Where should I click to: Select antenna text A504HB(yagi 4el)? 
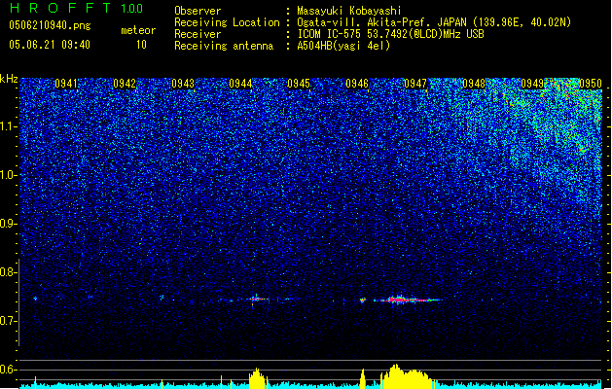point(343,46)
